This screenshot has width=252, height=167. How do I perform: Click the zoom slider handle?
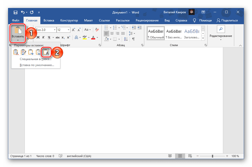(x=212, y=156)
